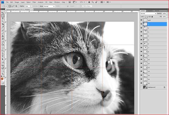This screenshot has width=169, height=115.
Task: Show the Background layer via its visibility box
Action: [x=141, y=87]
